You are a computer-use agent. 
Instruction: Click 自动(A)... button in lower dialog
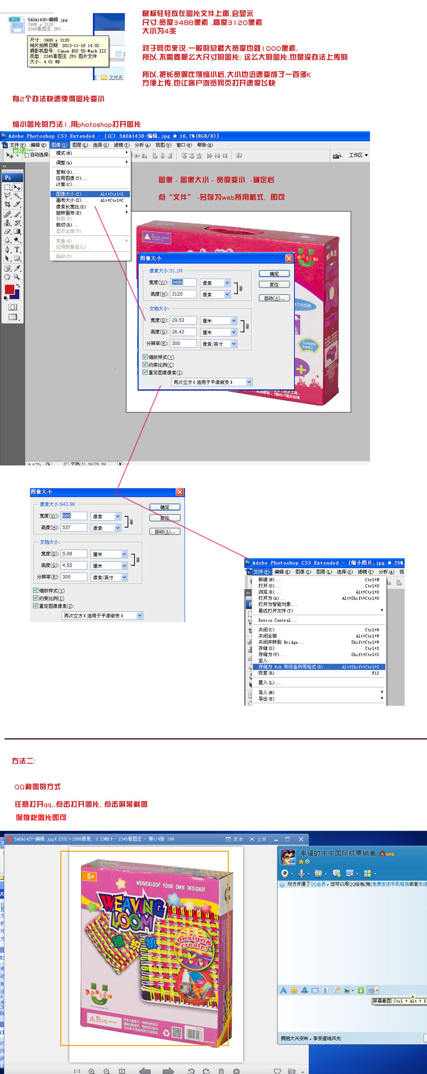coord(165,532)
